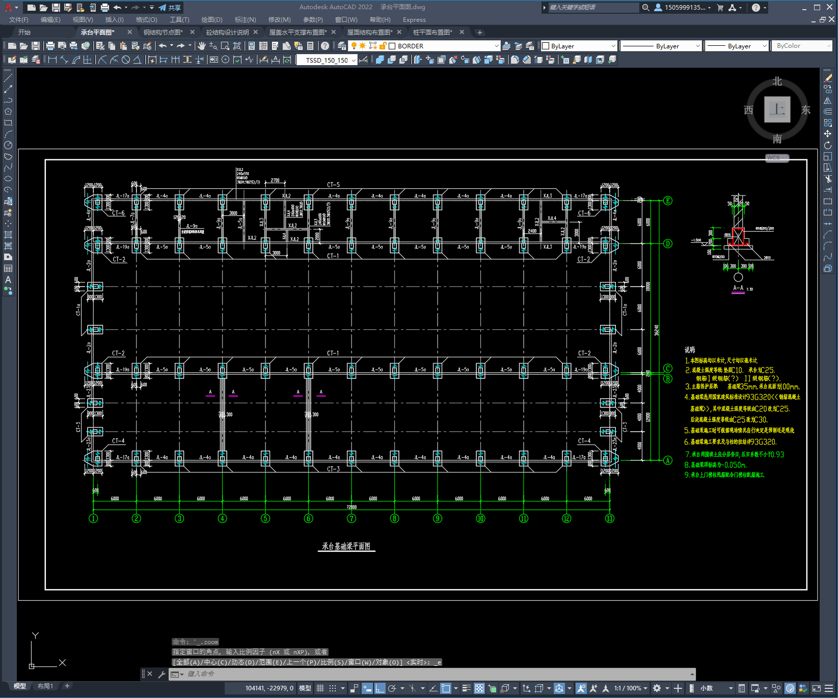Open the 修改(M) menu
The image size is (838, 698).
(280, 20)
